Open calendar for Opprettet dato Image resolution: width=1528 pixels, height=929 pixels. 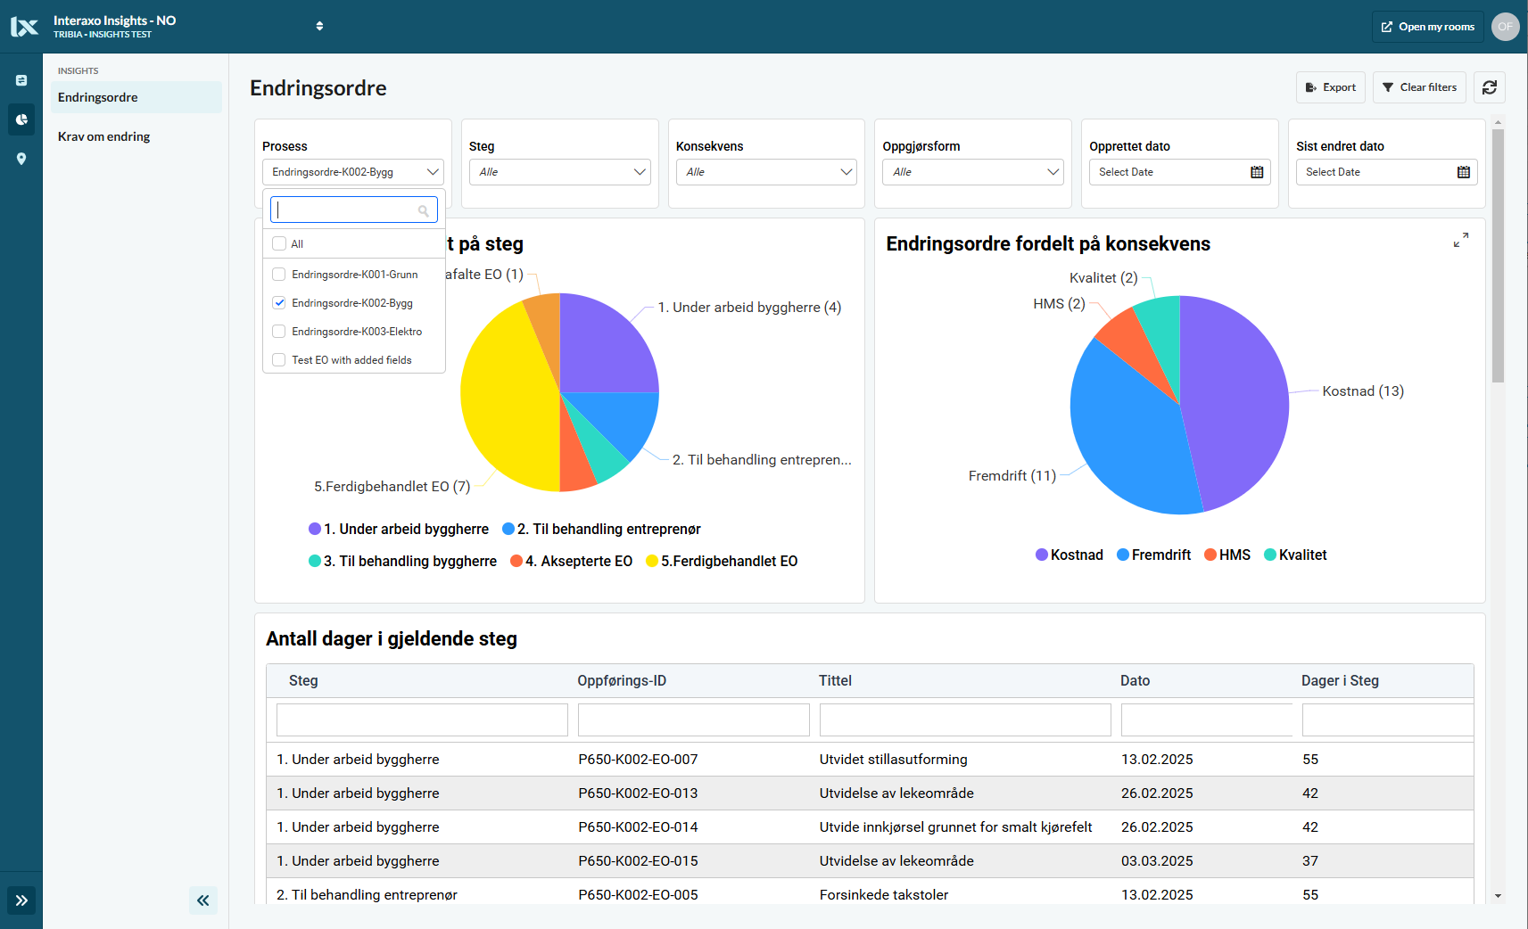click(1257, 172)
